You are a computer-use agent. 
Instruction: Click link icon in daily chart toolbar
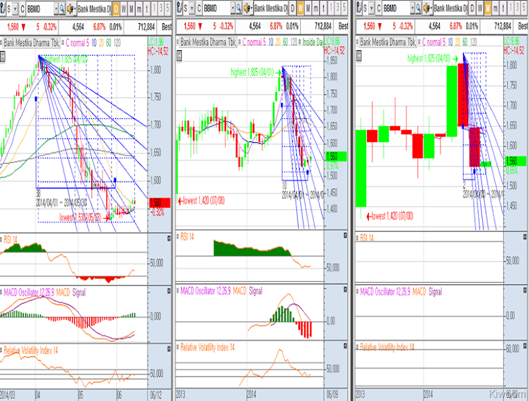click(x=2, y=9)
